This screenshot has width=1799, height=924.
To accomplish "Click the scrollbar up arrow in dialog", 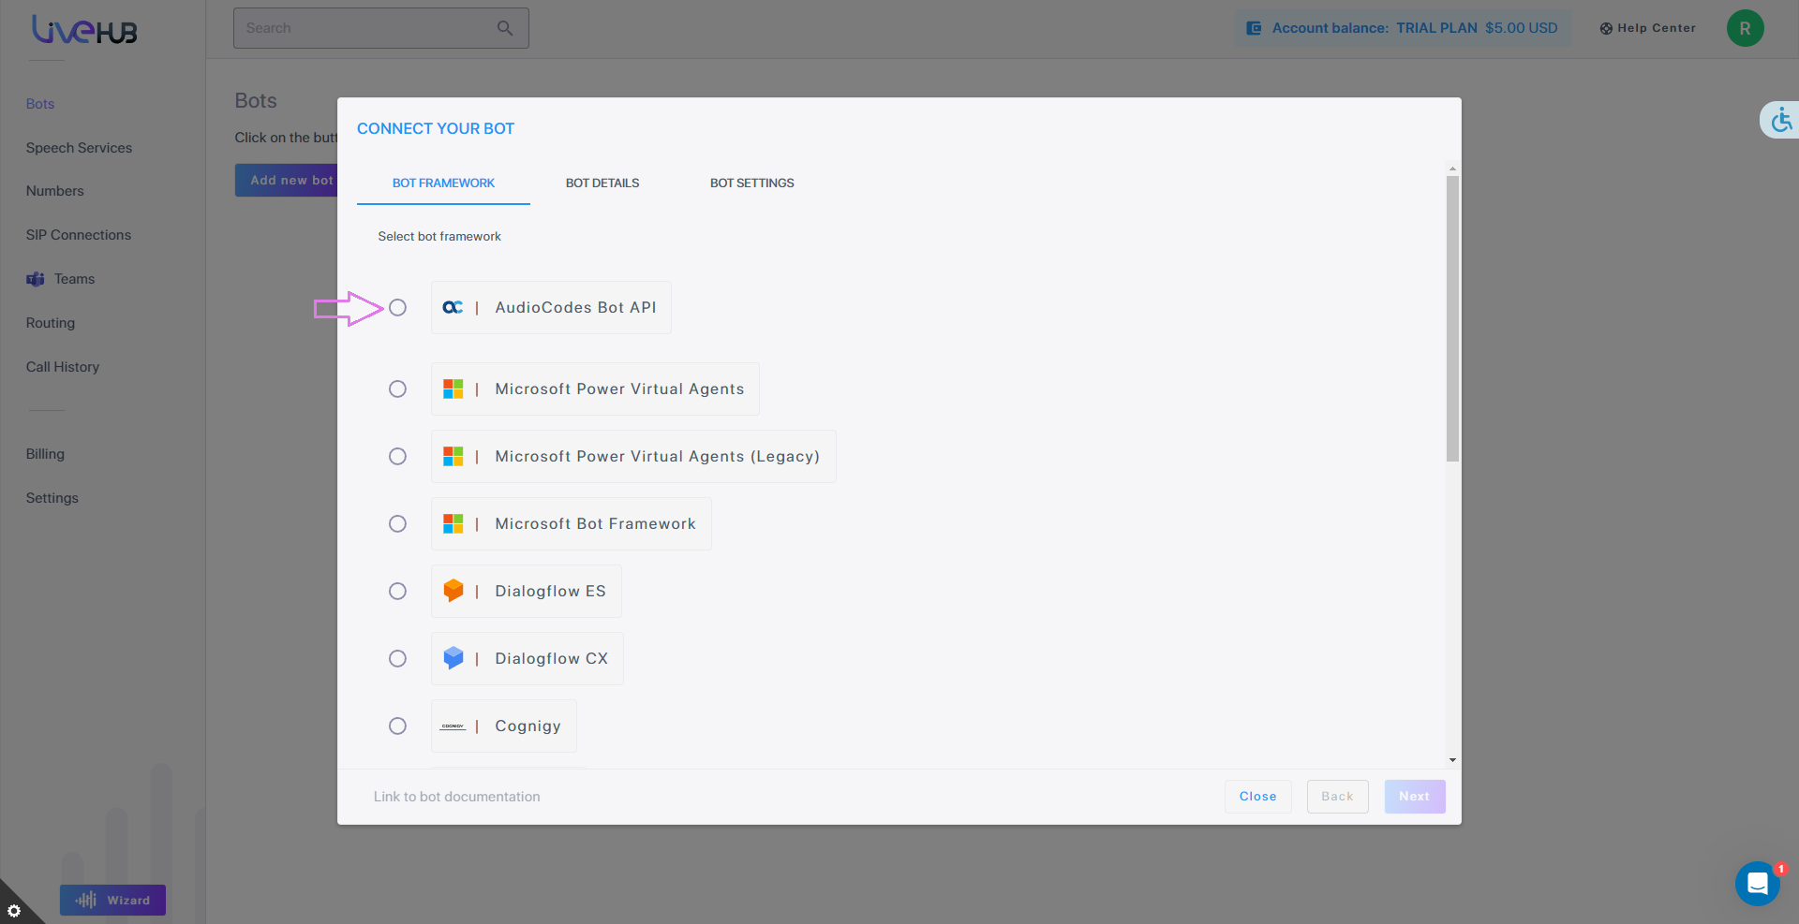I will click(x=1452, y=169).
